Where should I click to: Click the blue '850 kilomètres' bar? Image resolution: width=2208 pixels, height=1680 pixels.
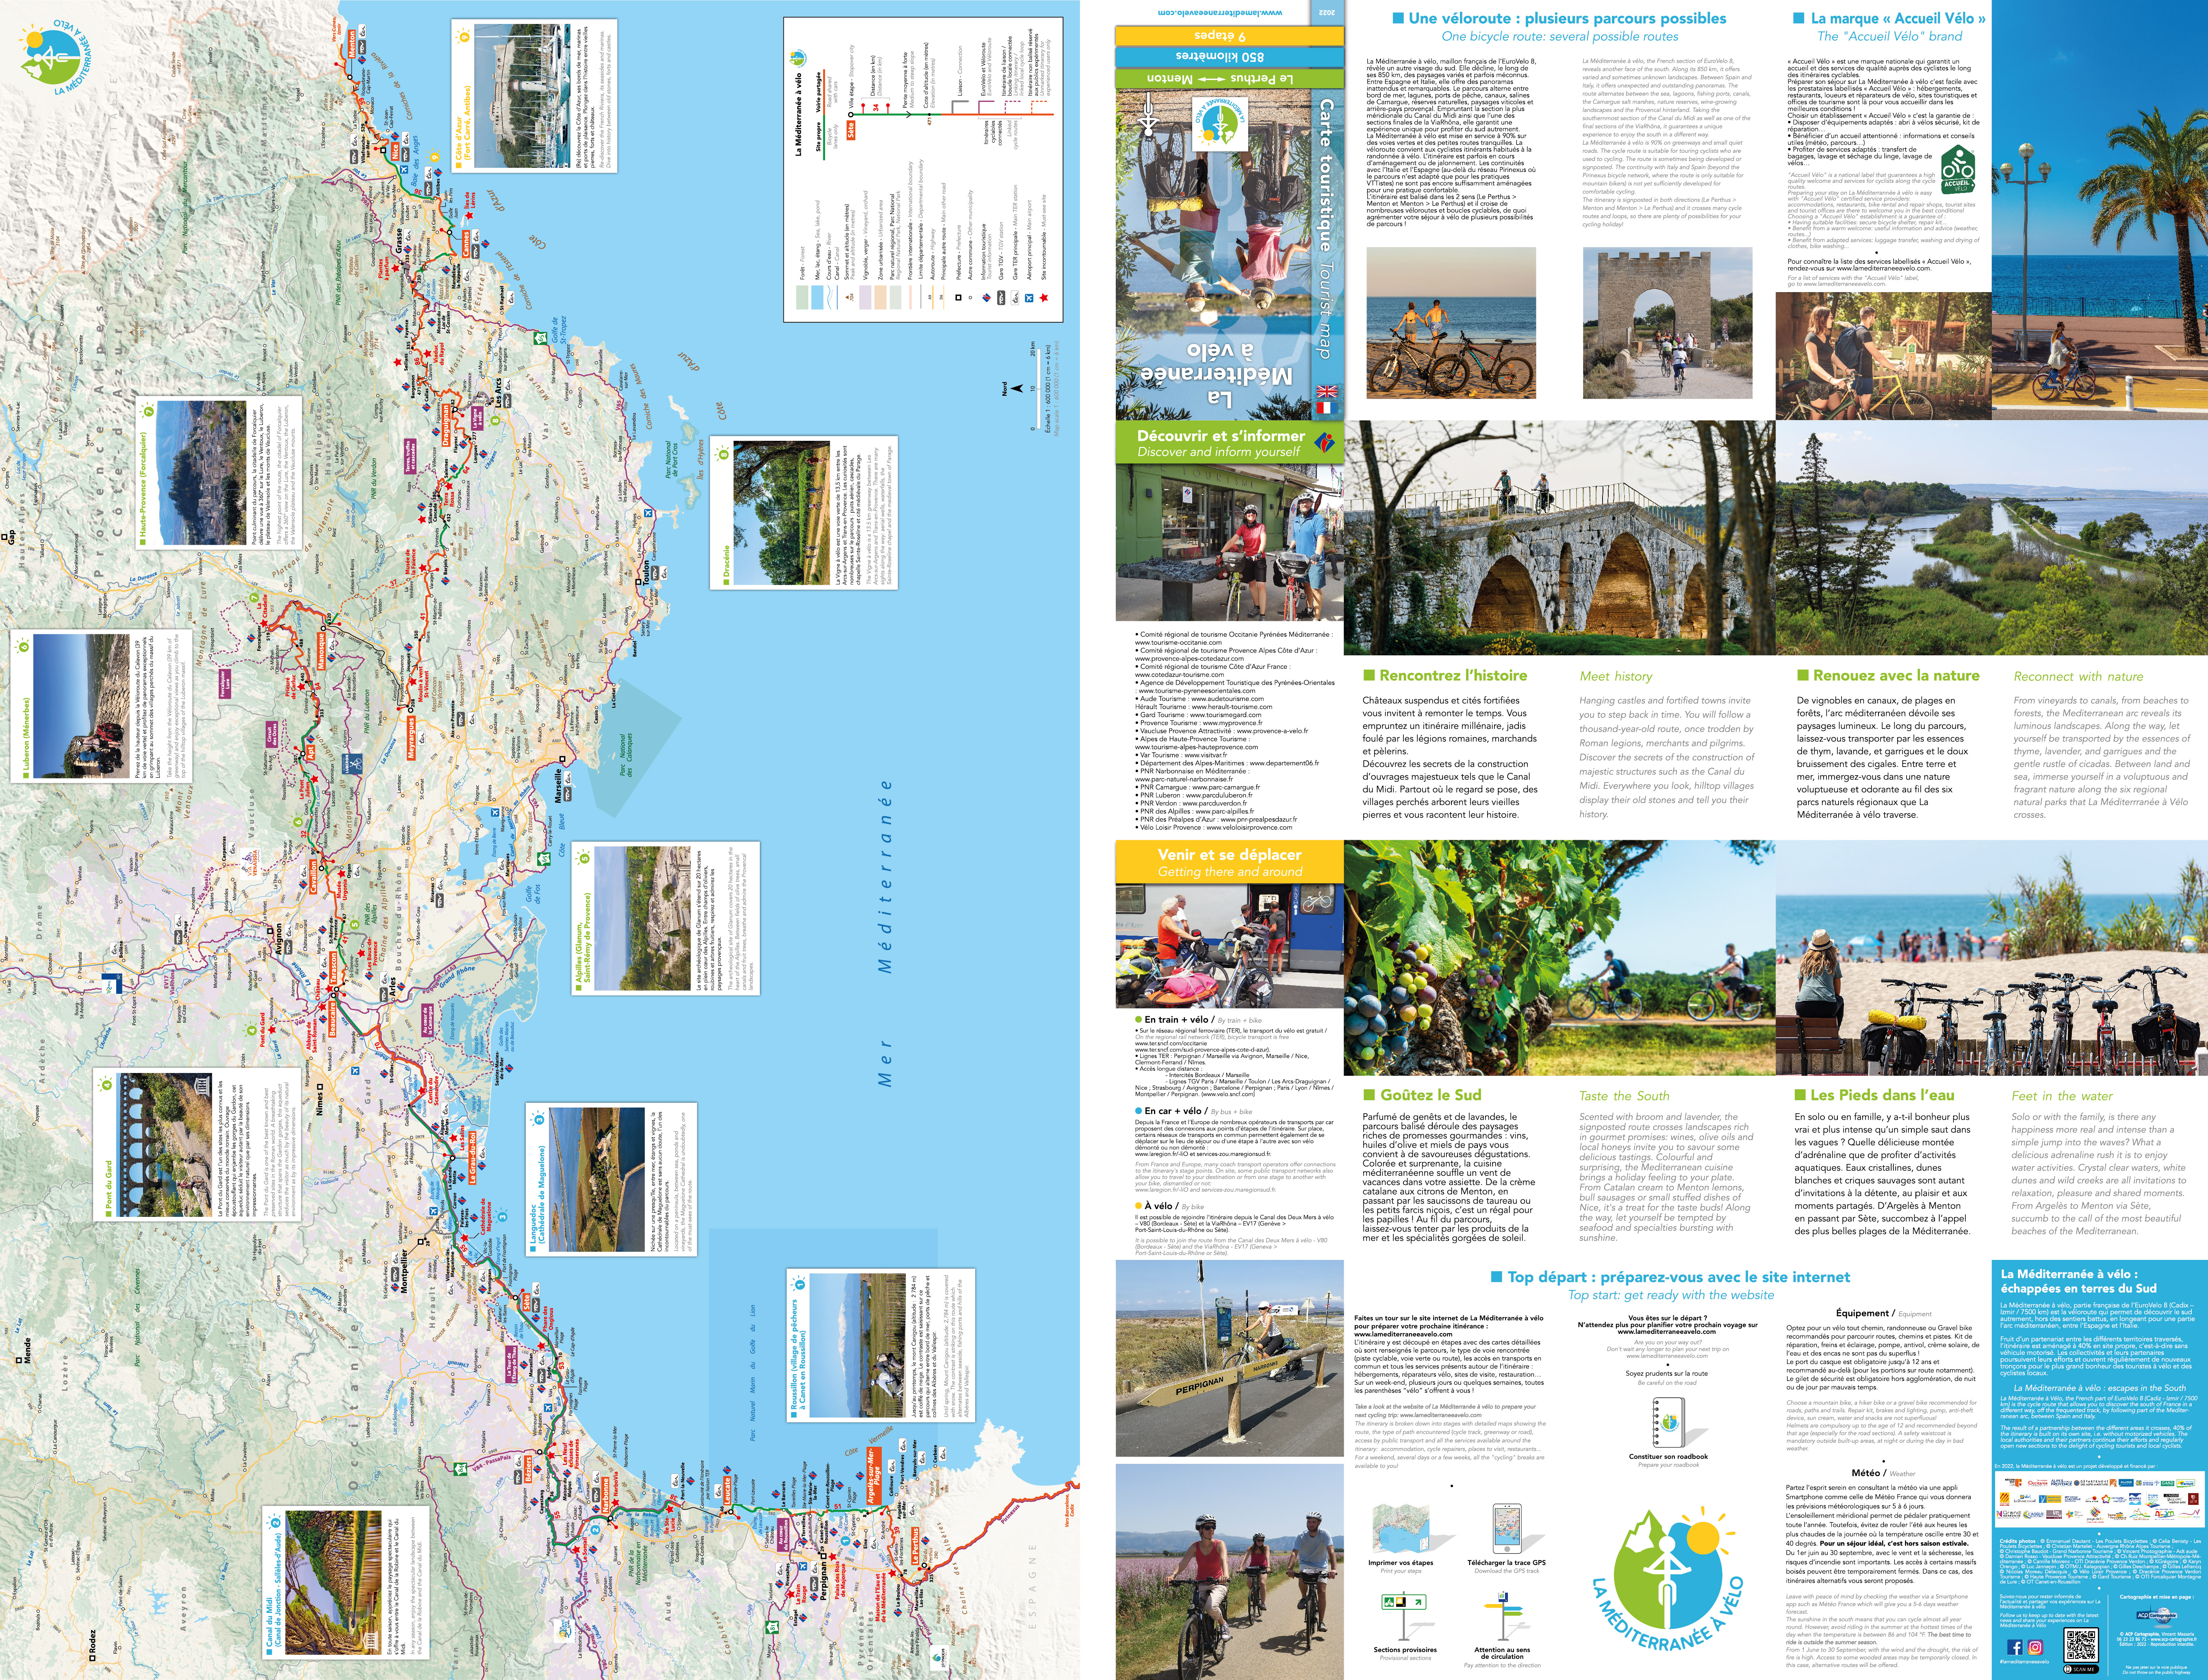(1229, 57)
